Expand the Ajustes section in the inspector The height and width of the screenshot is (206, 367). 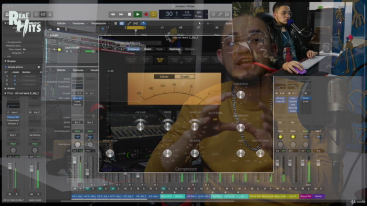click(x=5, y=89)
